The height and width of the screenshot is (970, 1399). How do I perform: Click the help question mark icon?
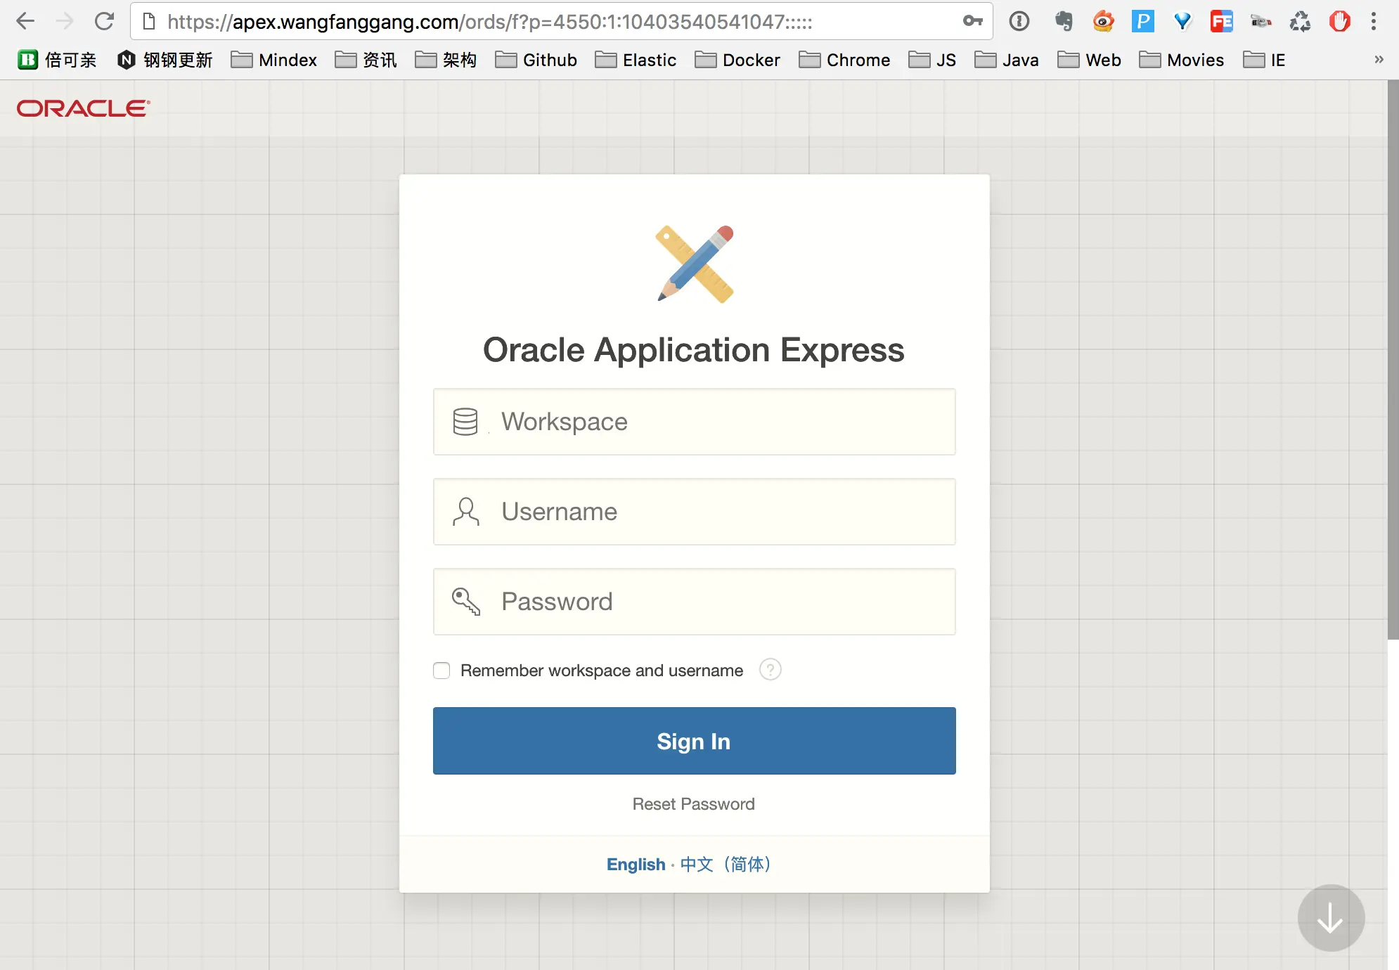click(x=770, y=669)
